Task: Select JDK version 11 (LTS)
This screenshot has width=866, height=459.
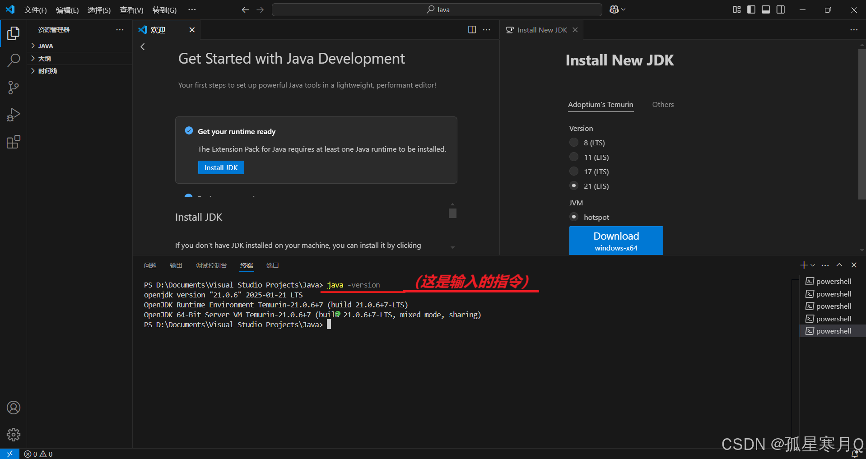Action: pos(574,157)
